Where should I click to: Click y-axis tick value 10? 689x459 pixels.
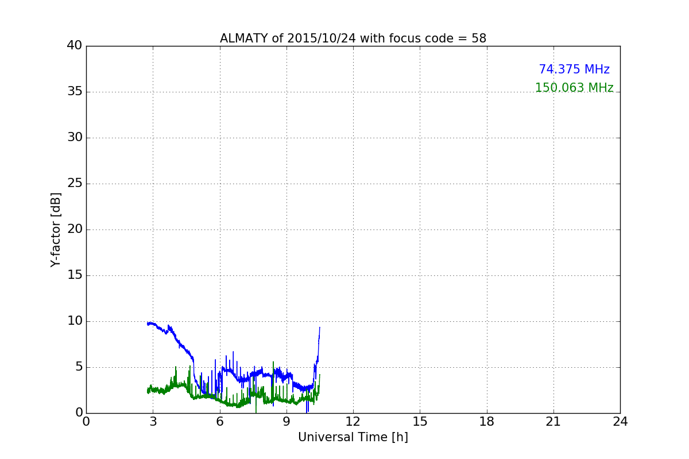coord(75,321)
